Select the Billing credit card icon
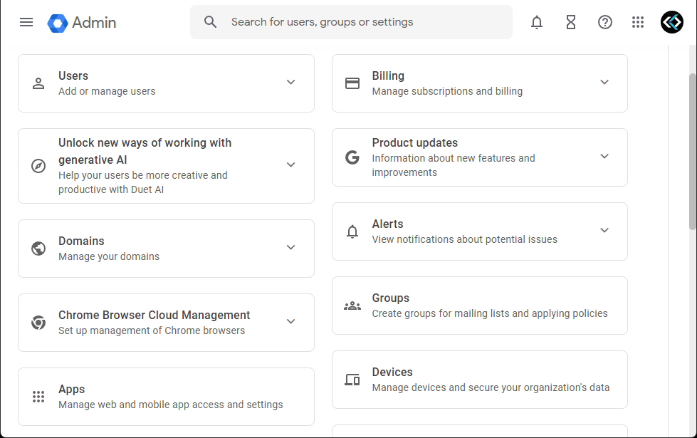The width and height of the screenshot is (697, 438). 352,83
